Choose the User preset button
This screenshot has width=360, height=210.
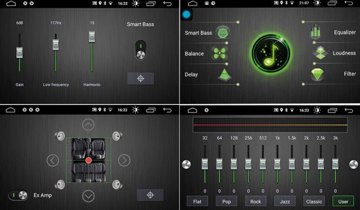343,201
